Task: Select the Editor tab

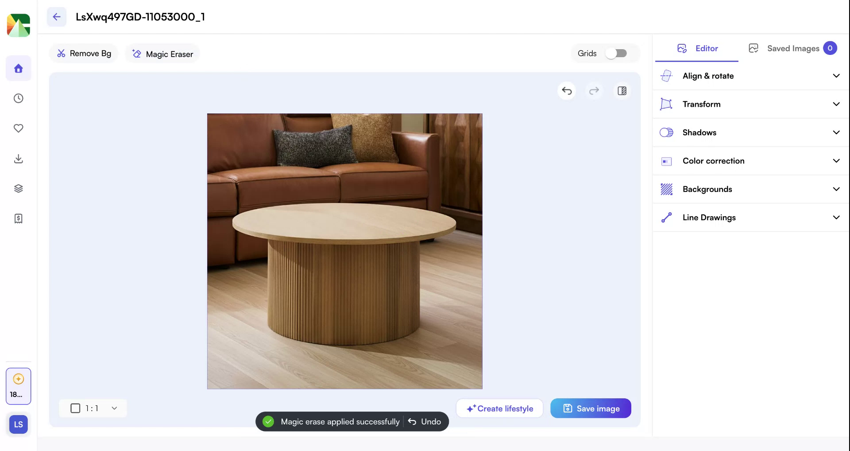Action: (697, 49)
